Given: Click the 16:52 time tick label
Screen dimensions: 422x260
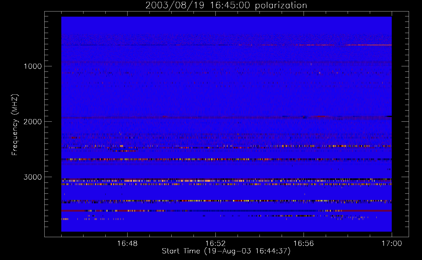Looking at the screenshot, I should tap(215, 244).
